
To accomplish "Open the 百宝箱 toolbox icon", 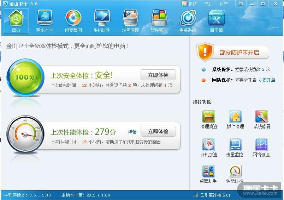I will (217, 21).
